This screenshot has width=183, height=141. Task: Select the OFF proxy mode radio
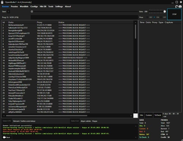[161, 17]
